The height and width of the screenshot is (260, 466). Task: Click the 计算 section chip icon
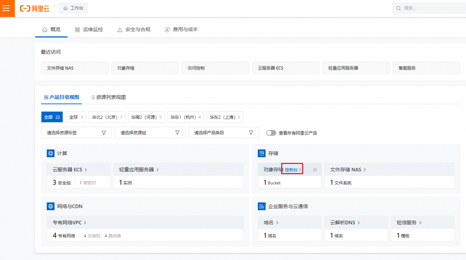(51, 153)
